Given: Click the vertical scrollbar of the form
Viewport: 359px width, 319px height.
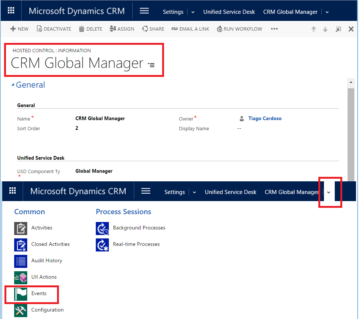Looking at the screenshot, I should tap(351, 131).
